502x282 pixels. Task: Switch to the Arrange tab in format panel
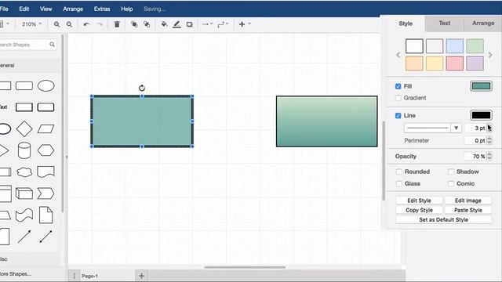tap(483, 23)
